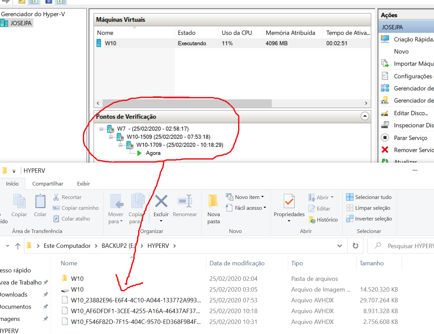Click Editar in the Abrir group
Viewport: 434px width, 334px height.
(319, 208)
